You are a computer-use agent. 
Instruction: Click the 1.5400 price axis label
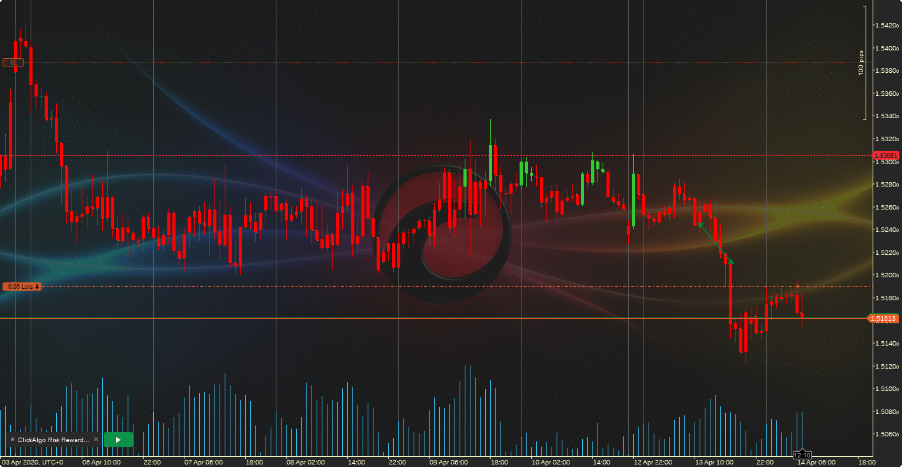point(887,48)
